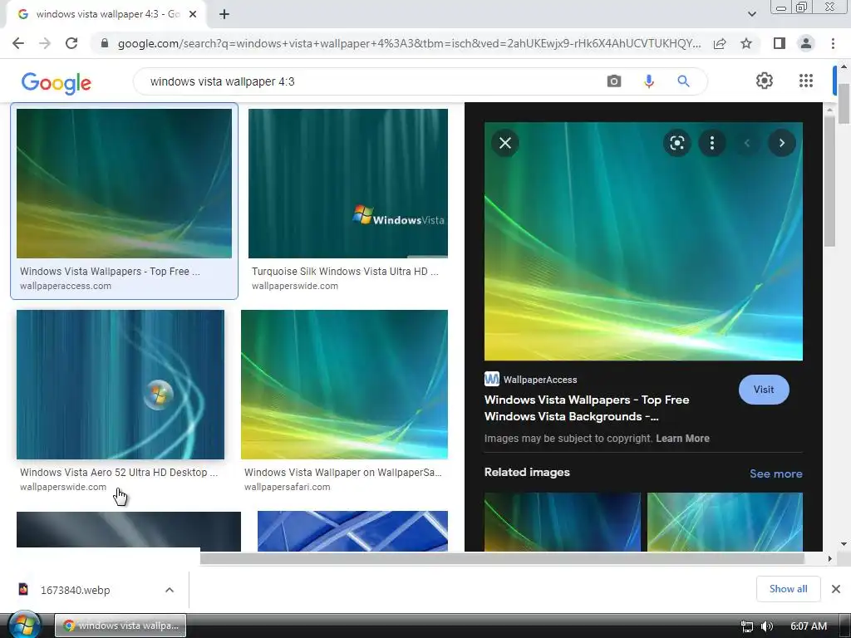Viewport: 851px width, 638px height.
Task: Click the horizontal scrollbar at page bottom
Action: coord(502,558)
